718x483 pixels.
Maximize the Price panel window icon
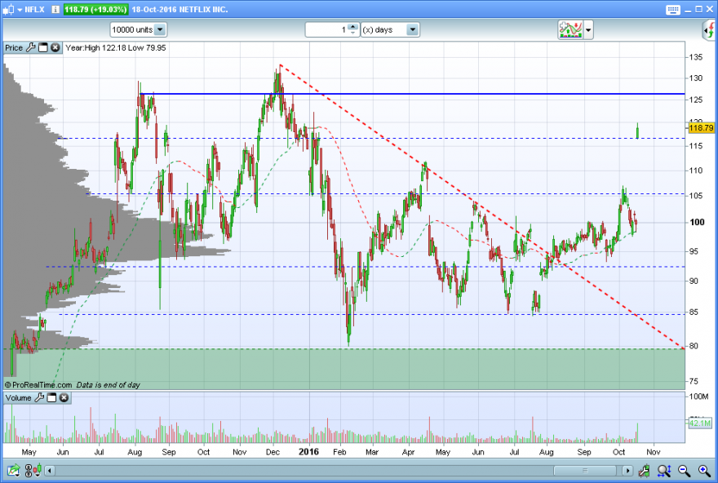(x=43, y=47)
